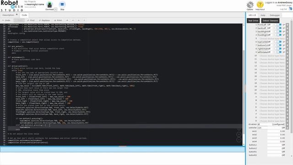The image size is (293, 165).
Task: Click the Find toolbar button
Action: (x=31, y=20)
